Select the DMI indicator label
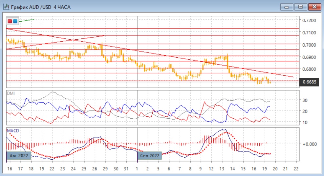 click(11, 93)
